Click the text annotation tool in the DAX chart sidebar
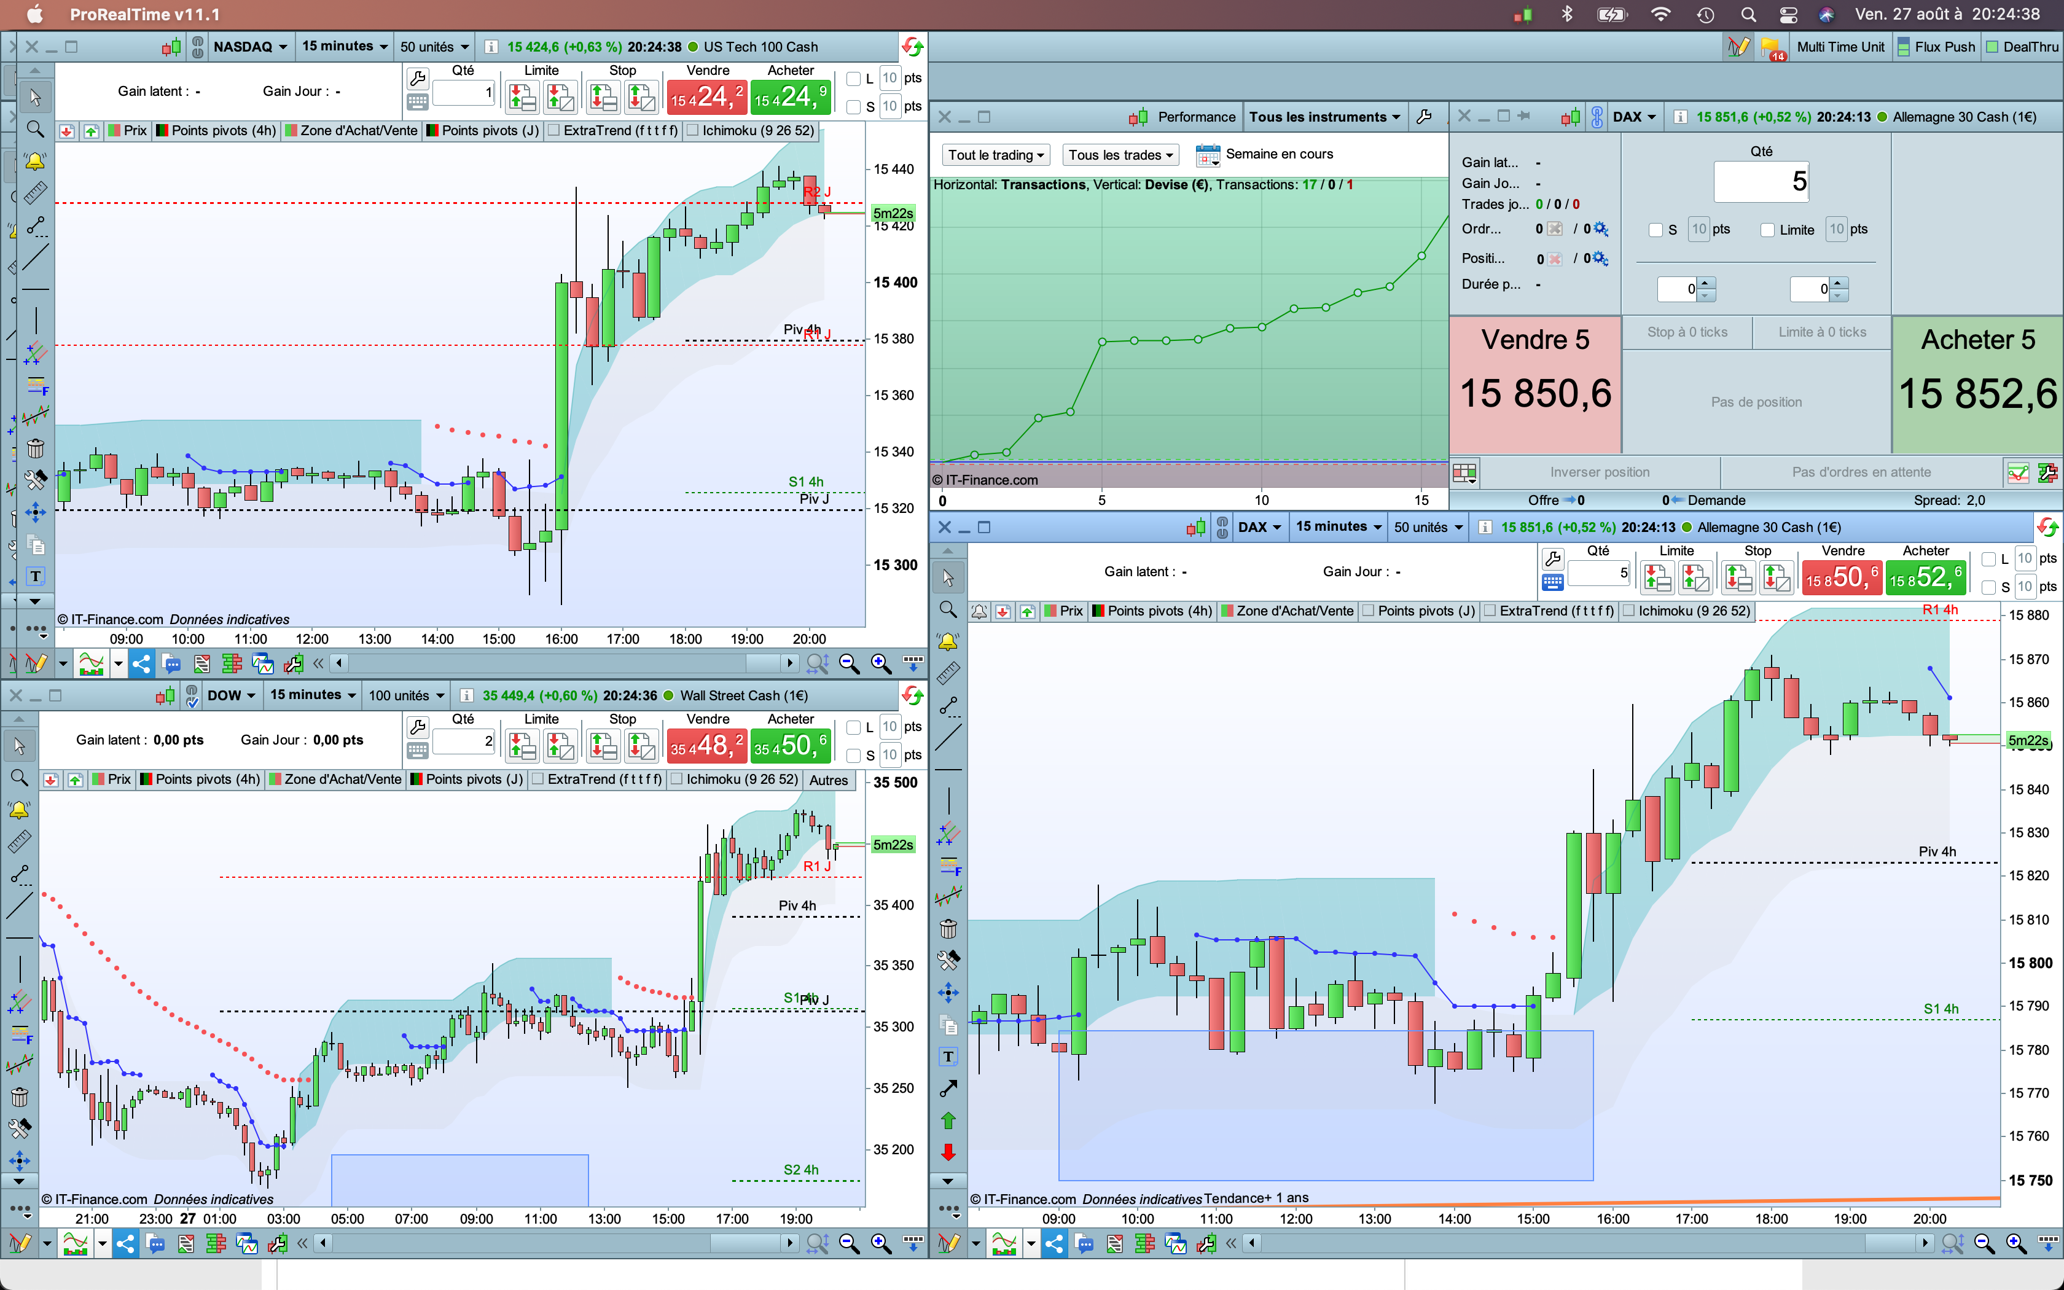The height and width of the screenshot is (1290, 2064). (x=948, y=1057)
